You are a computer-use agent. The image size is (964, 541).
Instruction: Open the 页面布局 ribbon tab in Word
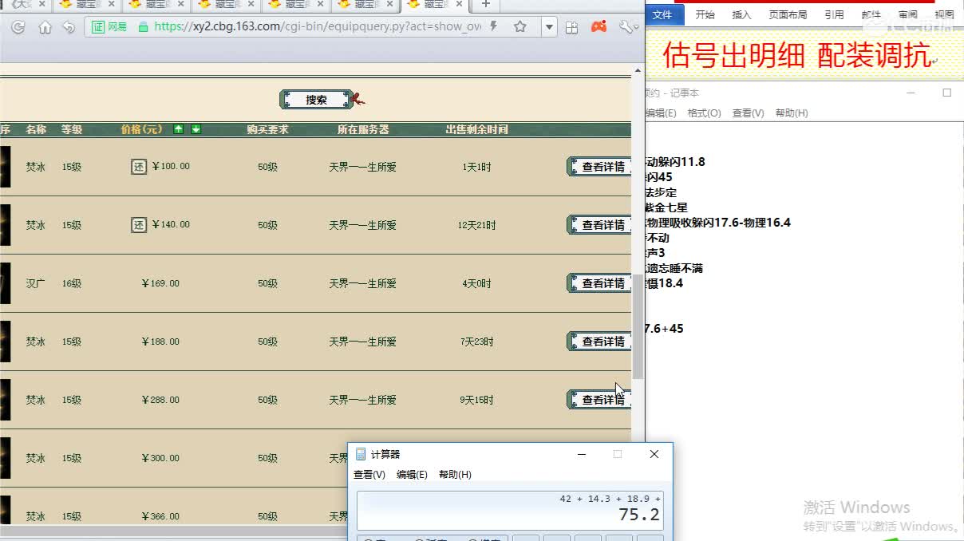[788, 14]
